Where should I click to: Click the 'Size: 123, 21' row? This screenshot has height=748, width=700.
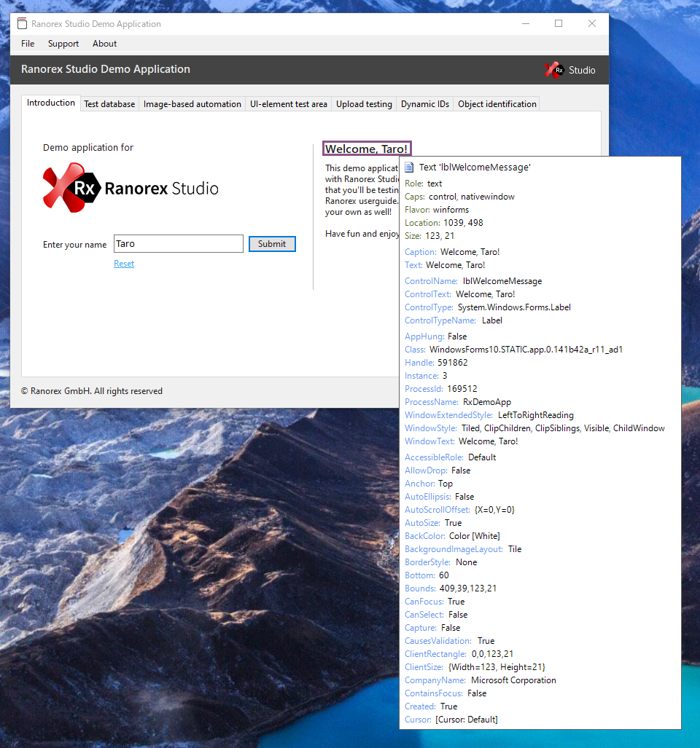[x=429, y=236]
